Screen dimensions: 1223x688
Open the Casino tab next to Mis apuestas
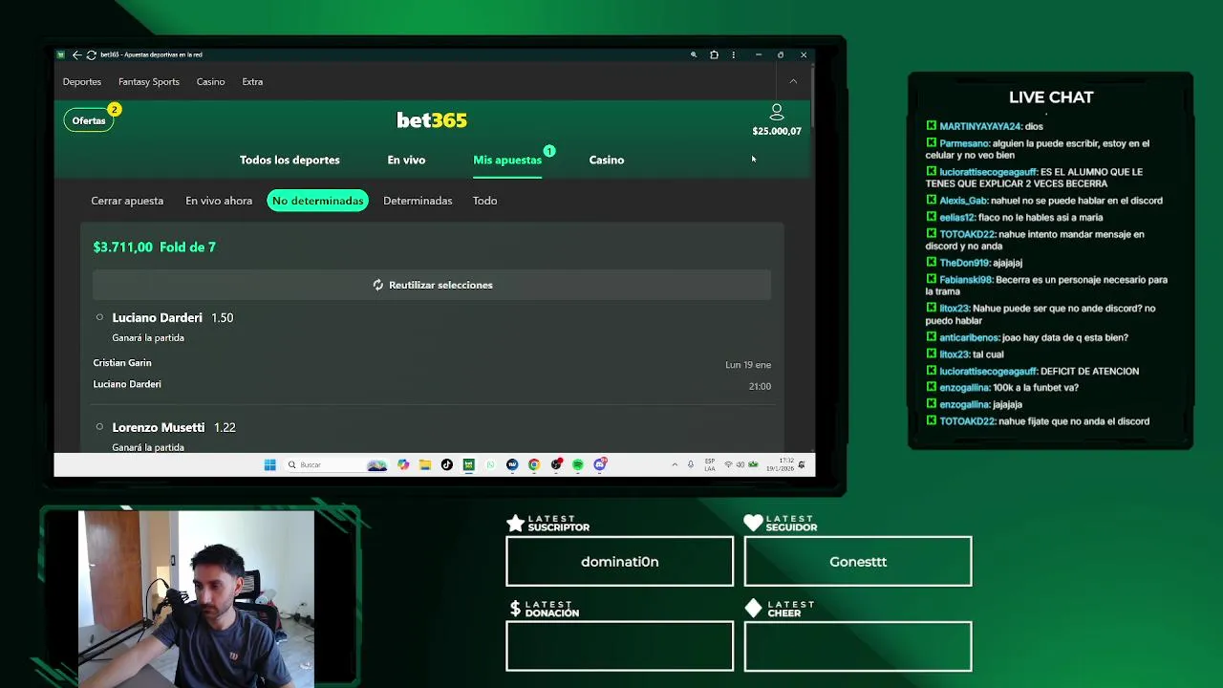(x=607, y=160)
